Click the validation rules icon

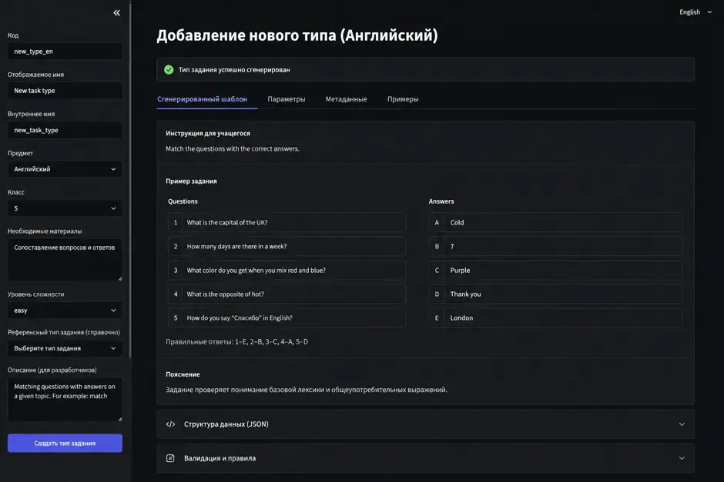tap(170, 458)
